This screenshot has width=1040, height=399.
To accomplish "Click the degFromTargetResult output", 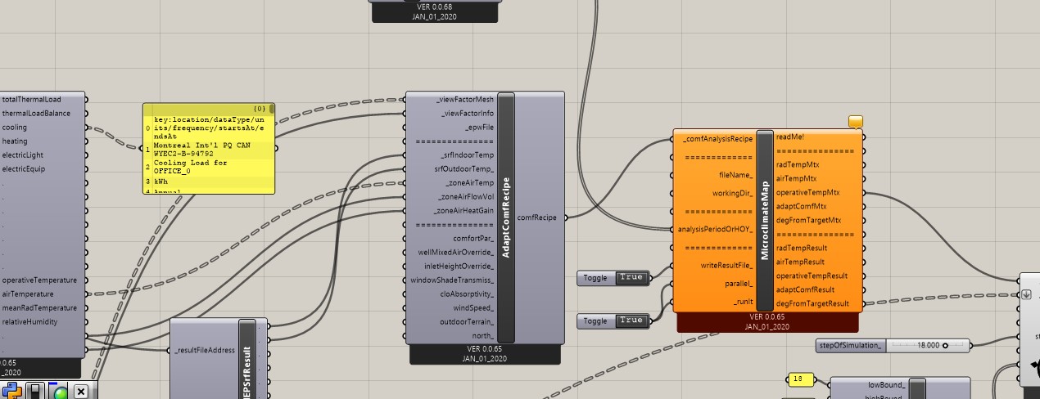I will [x=812, y=303].
